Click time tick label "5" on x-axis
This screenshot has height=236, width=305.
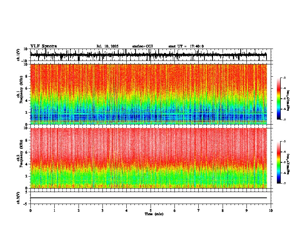151,211
